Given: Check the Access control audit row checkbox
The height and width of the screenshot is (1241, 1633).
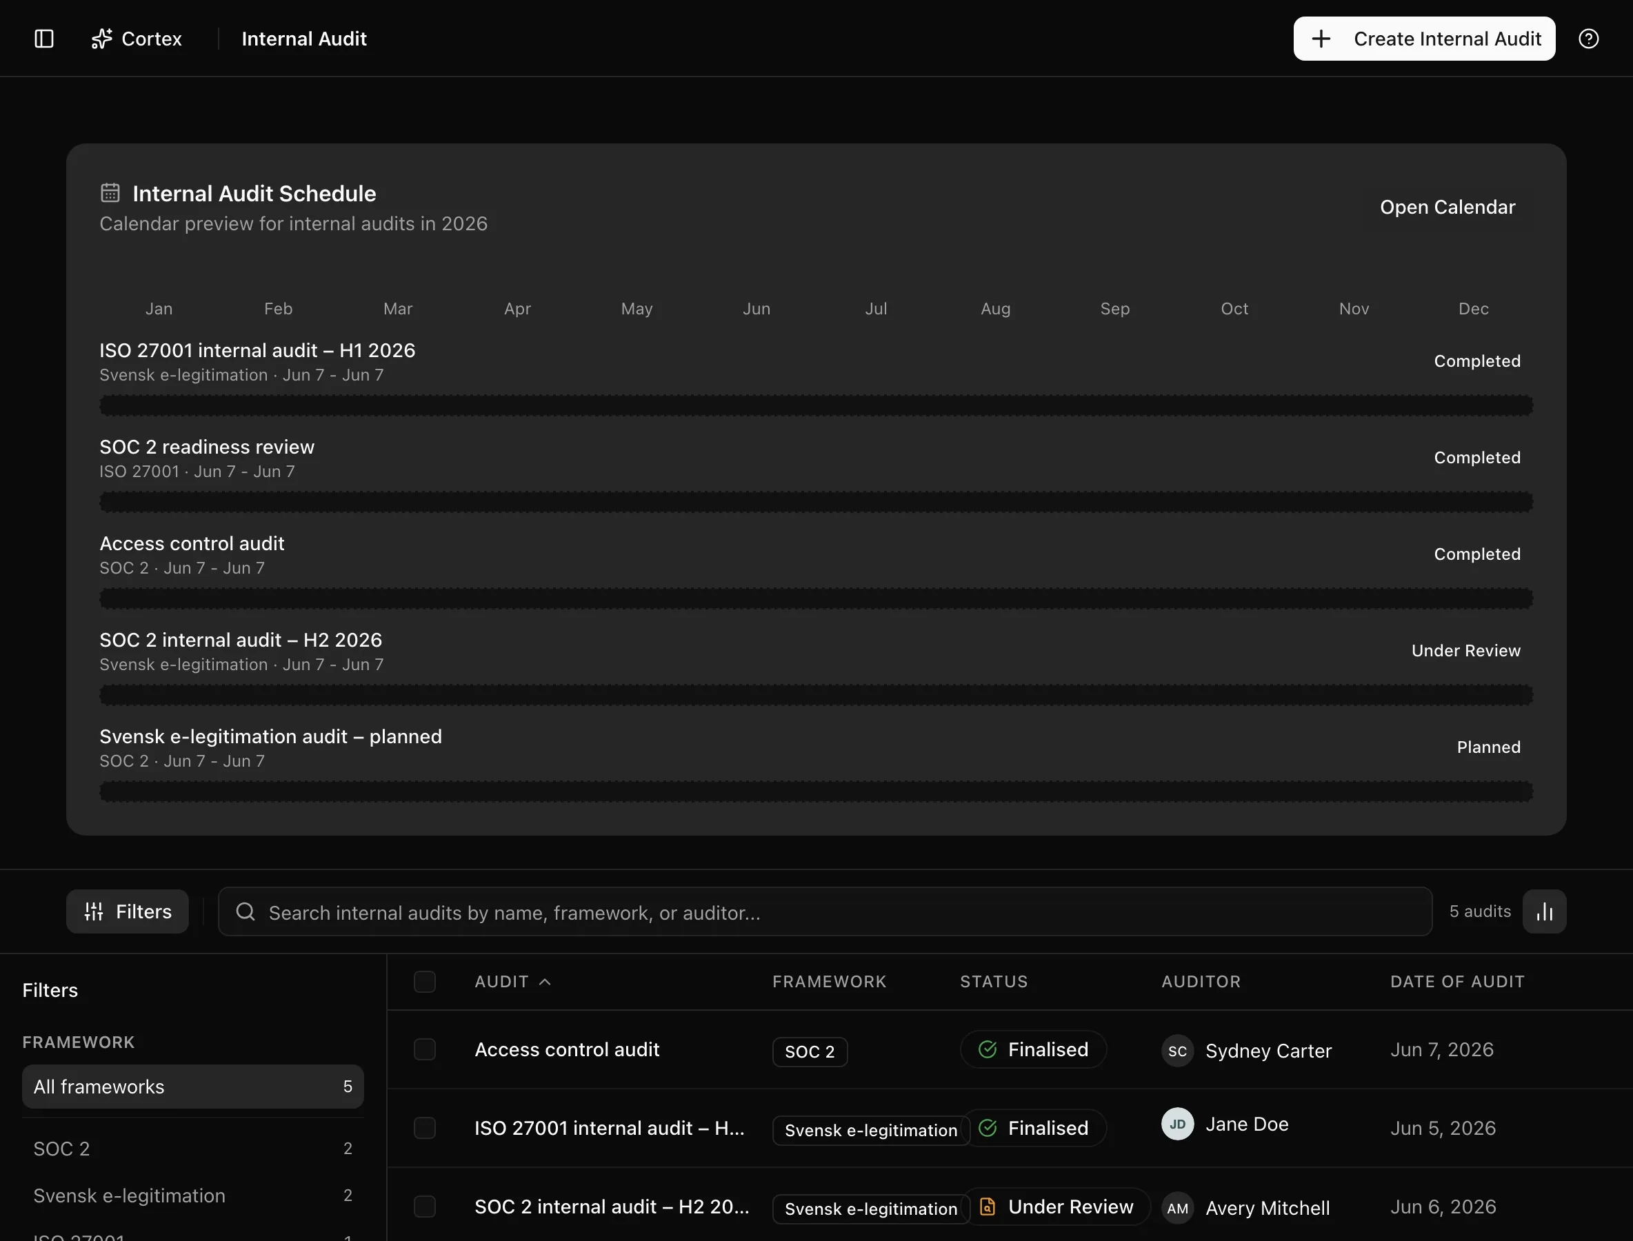Looking at the screenshot, I should [x=424, y=1049].
